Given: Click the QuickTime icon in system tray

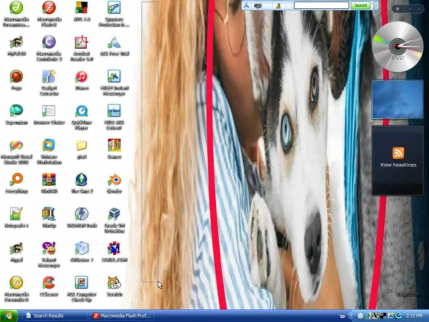Looking at the screenshot, I should tap(399, 316).
